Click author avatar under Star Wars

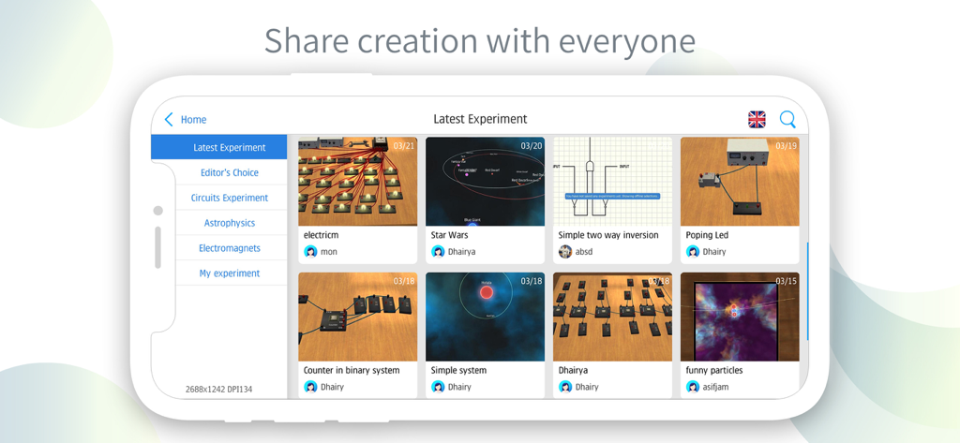point(438,252)
